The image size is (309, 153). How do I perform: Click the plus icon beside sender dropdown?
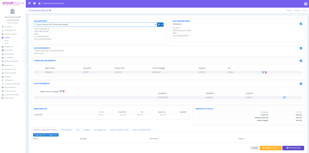coord(162,25)
